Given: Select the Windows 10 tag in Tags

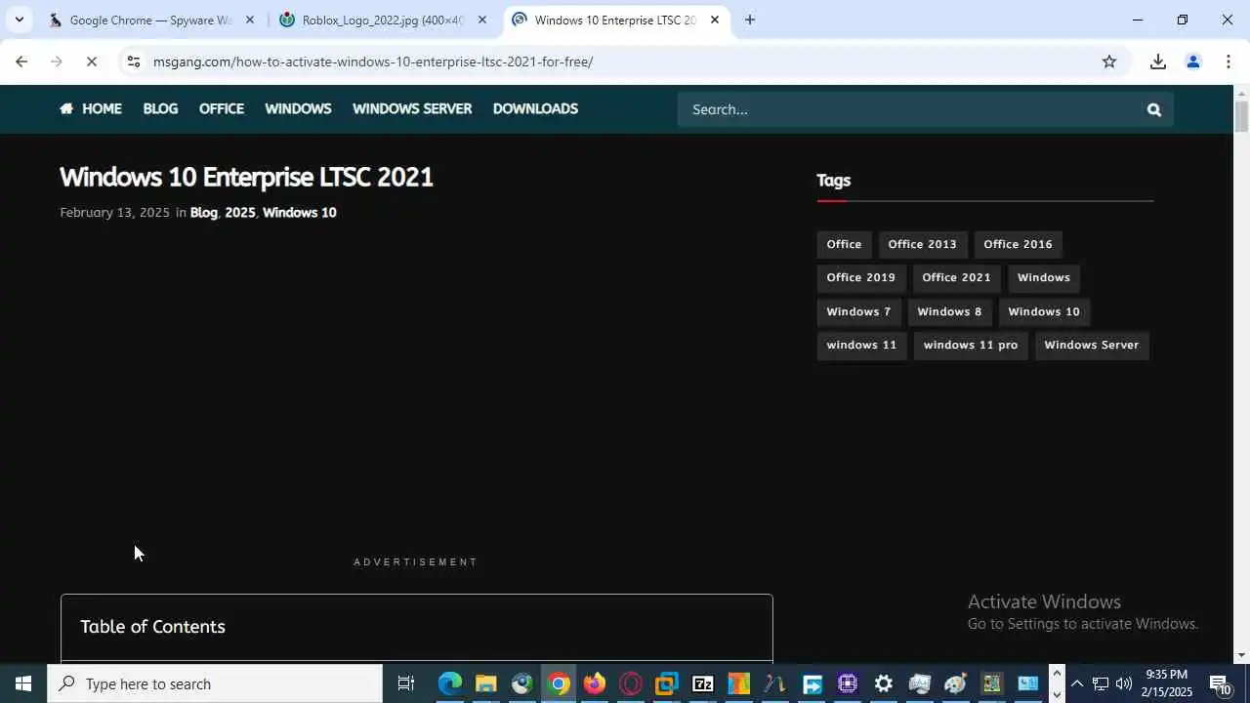Looking at the screenshot, I should (1044, 311).
